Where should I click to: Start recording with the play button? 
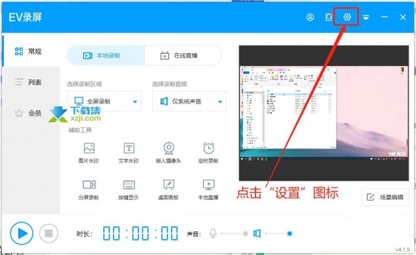[x=21, y=234]
